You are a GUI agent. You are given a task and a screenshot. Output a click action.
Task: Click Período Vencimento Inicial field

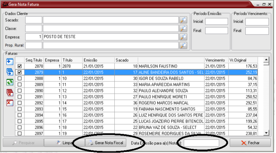click(x=257, y=22)
